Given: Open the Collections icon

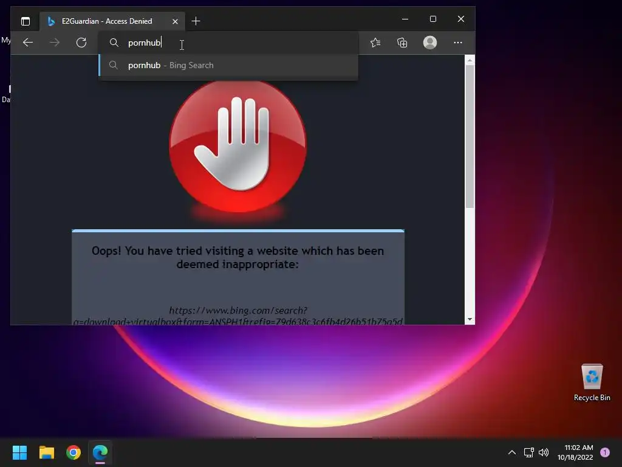Looking at the screenshot, I should [402, 43].
